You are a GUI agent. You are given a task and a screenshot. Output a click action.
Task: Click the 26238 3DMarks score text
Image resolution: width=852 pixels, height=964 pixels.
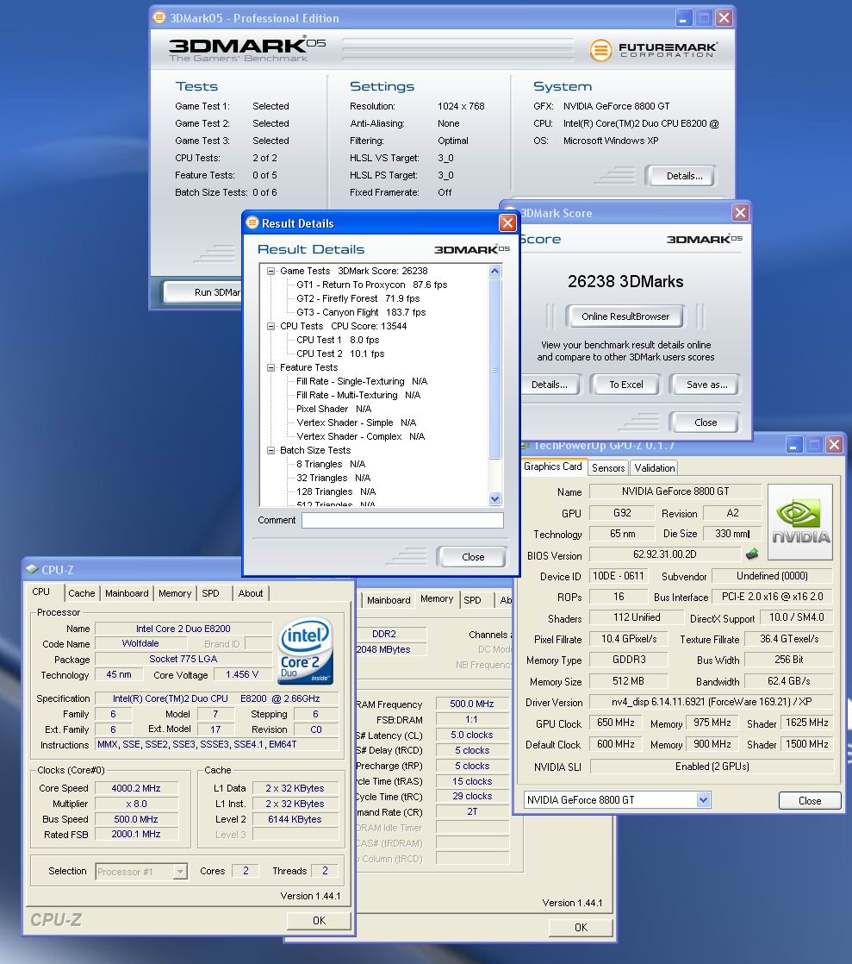pos(625,282)
